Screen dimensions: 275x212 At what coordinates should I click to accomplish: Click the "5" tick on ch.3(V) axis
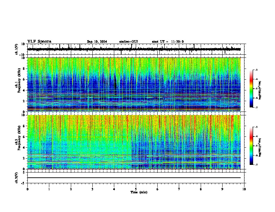pyautogui.click(x=24, y=173)
